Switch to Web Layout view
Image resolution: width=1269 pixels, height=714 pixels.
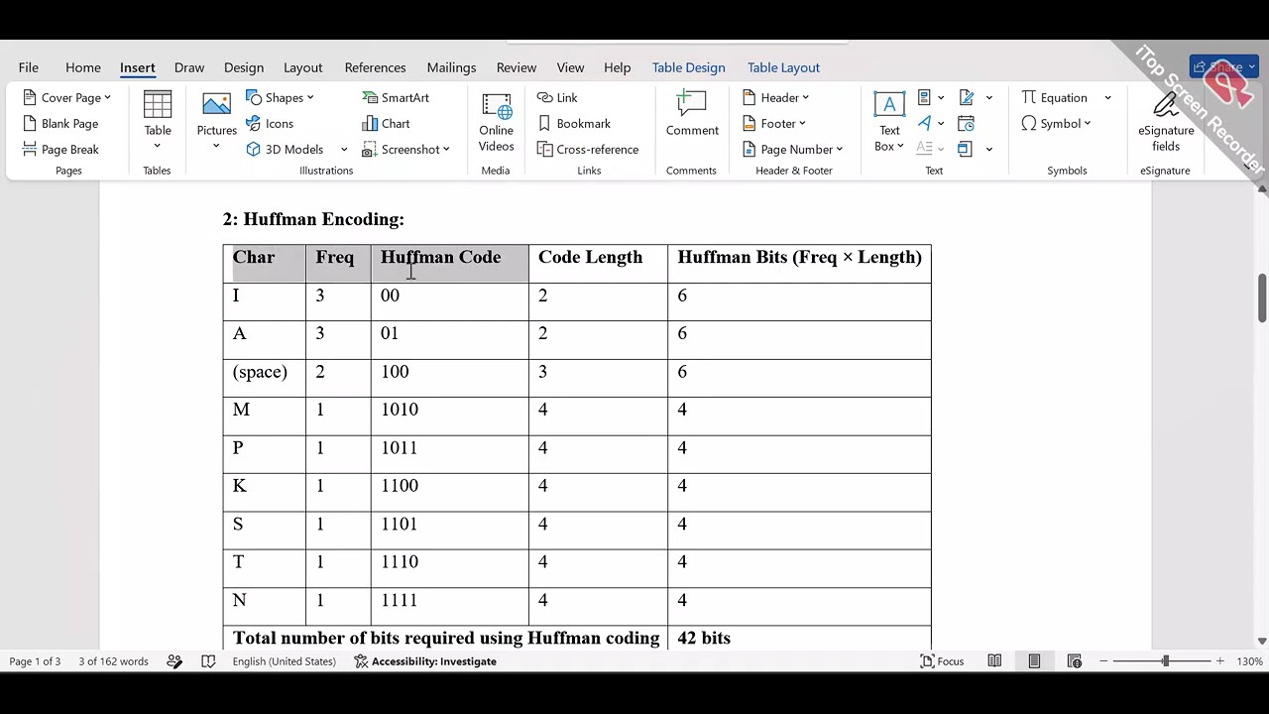tap(1074, 661)
